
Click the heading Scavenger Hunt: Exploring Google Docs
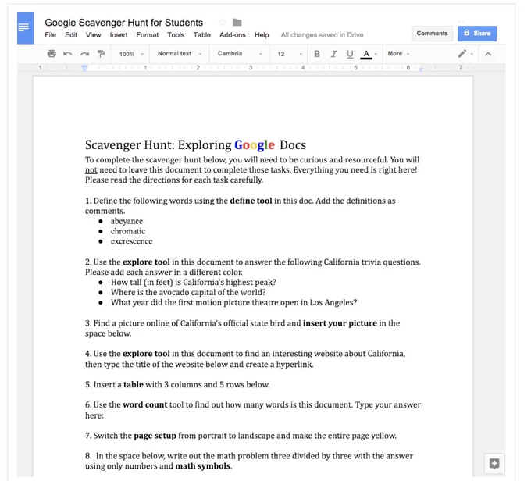click(195, 145)
